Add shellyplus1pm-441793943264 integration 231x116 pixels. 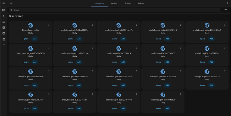(x=167, y=85)
